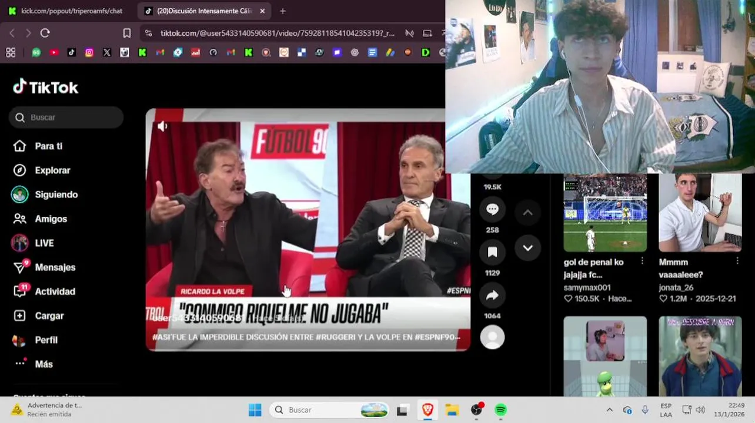Open the X (Twitter) bookmark

(x=107, y=52)
